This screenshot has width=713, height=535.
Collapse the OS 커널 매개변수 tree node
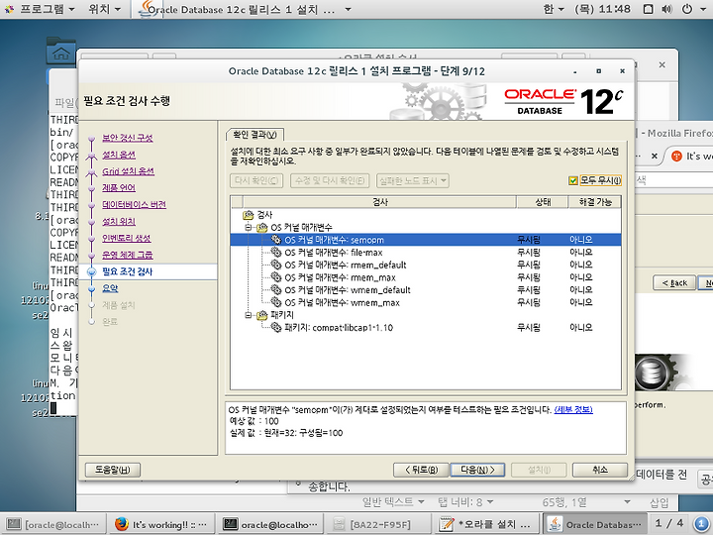point(249,227)
